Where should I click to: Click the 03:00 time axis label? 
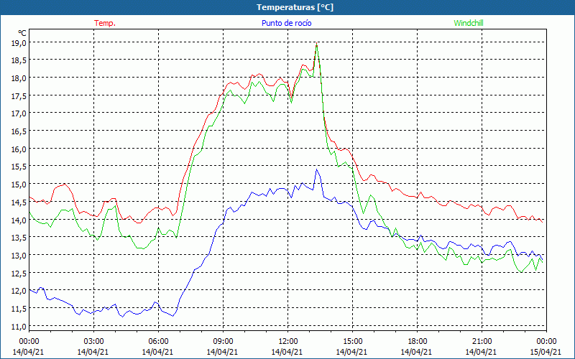click(93, 342)
